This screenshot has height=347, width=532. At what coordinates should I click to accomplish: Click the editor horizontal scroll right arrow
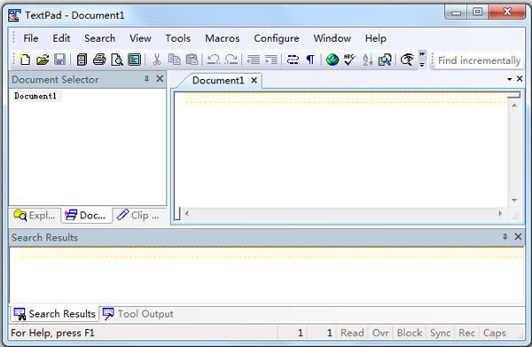click(500, 214)
